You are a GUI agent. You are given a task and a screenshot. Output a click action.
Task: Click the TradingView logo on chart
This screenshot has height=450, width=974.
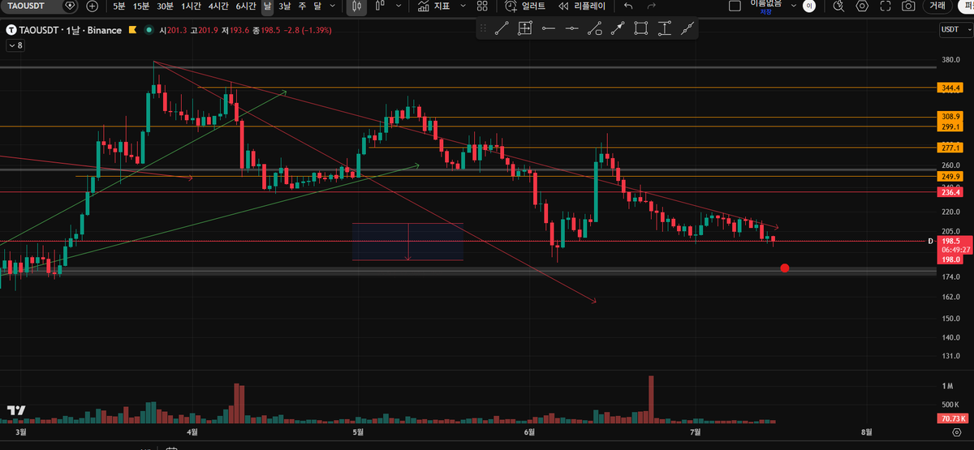[15, 411]
